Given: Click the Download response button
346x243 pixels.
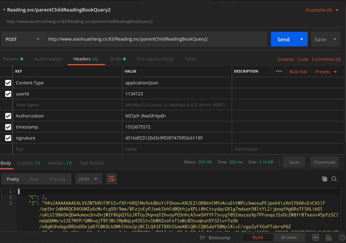Looking at the screenshot, I should [325, 162].
